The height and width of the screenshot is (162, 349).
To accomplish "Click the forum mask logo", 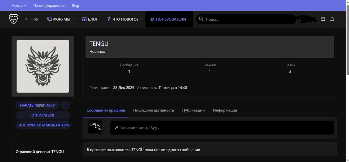I will pos(13,19).
